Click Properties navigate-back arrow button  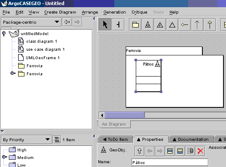(x=149, y=151)
